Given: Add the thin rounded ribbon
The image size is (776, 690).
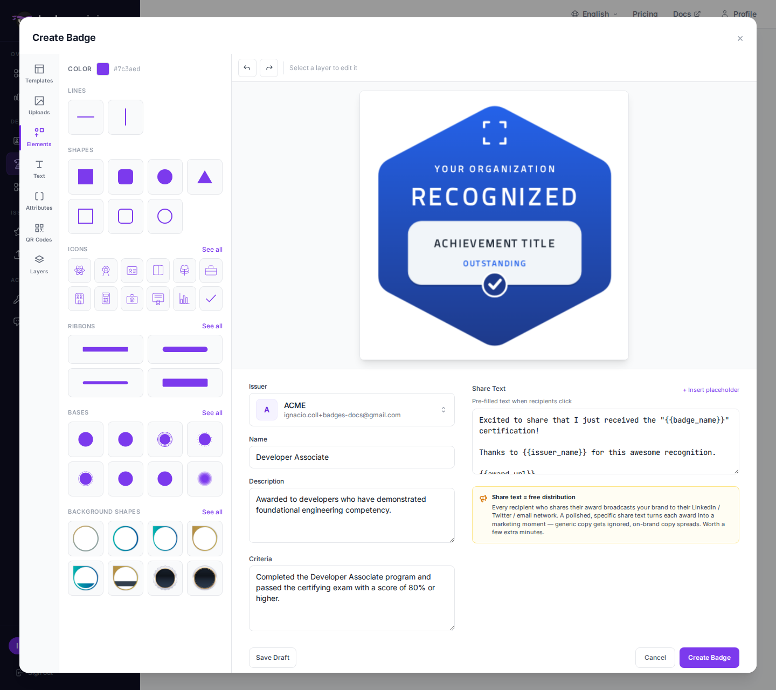Looking at the screenshot, I should pyautogui.click(x=106, y=383).
